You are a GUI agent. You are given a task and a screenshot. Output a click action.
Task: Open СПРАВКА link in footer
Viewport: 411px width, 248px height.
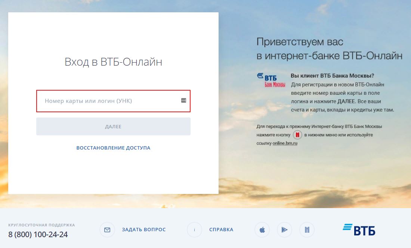(221, 229)
